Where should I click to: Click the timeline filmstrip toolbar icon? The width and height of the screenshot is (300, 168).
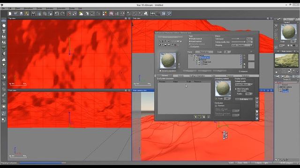[152, 14]
